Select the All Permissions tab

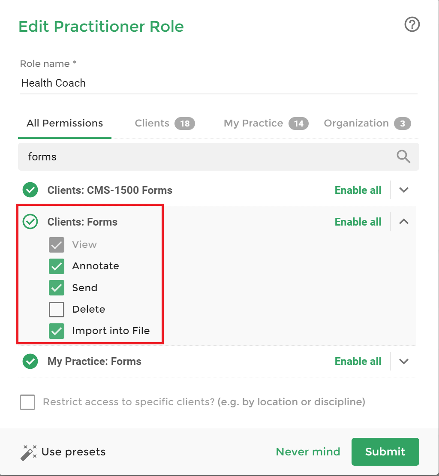click(x=65, y=123)
